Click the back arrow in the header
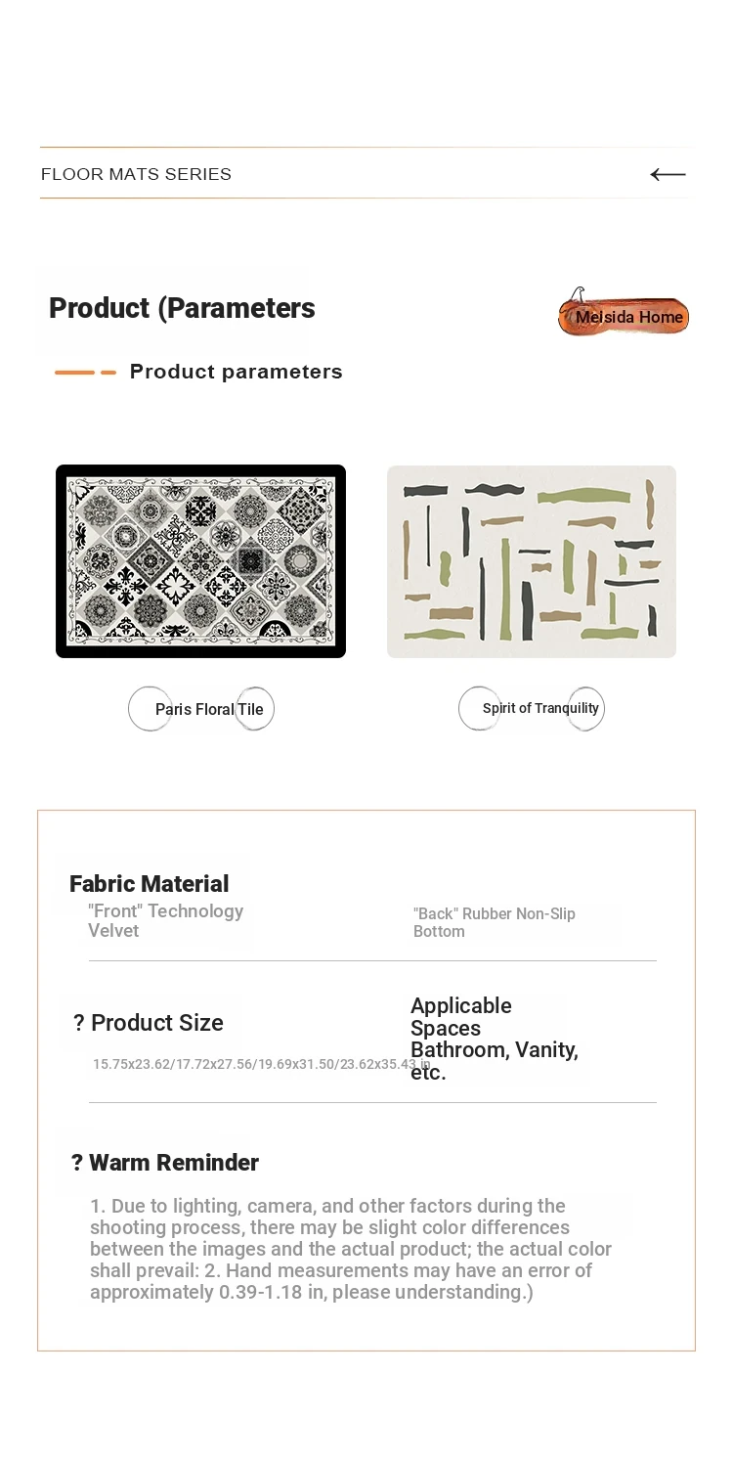Screen dimensions: 733x1462 click(668, 174)
